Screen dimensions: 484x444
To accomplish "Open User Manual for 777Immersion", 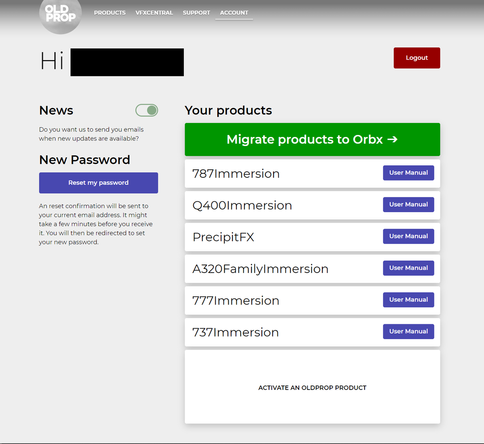I will tap(408, 300).
